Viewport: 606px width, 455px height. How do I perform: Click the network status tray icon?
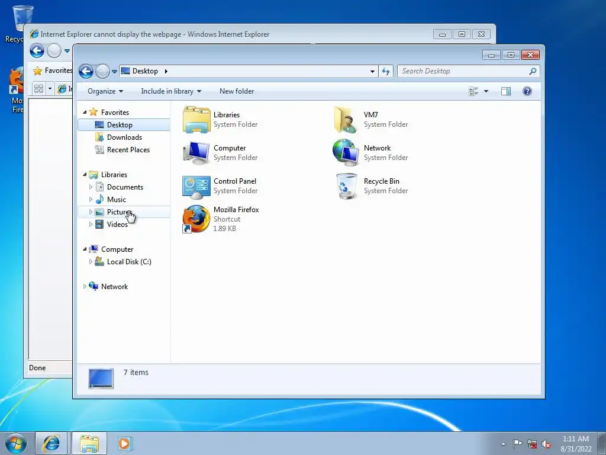[532, 444]
